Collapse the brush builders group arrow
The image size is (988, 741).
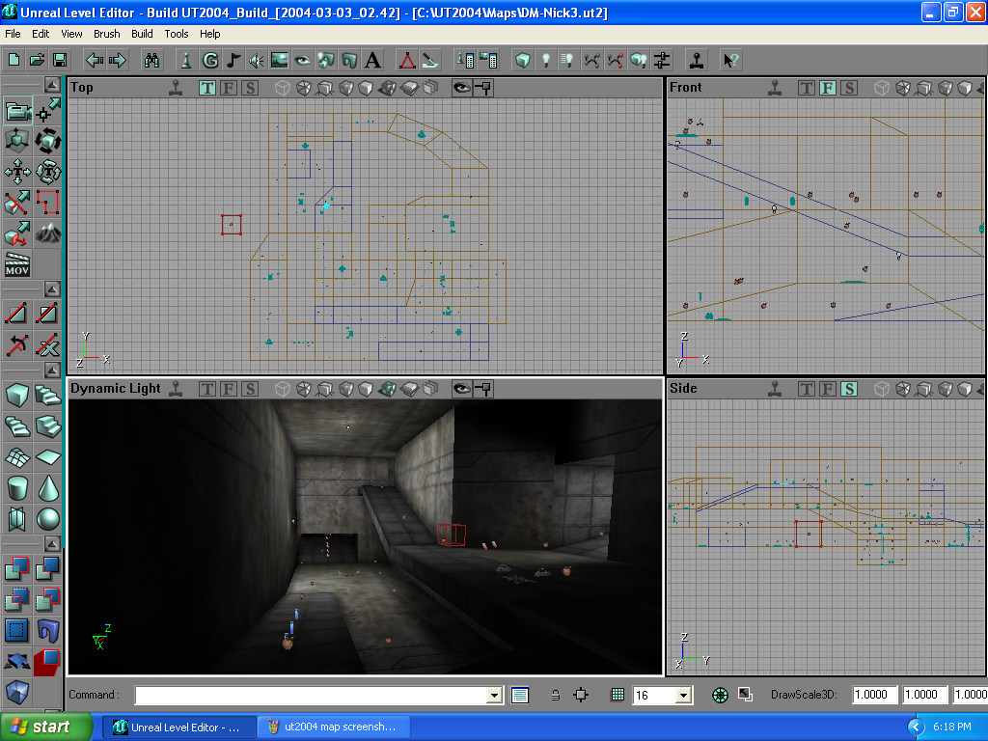pyautogui.click(x=52, y=370)
